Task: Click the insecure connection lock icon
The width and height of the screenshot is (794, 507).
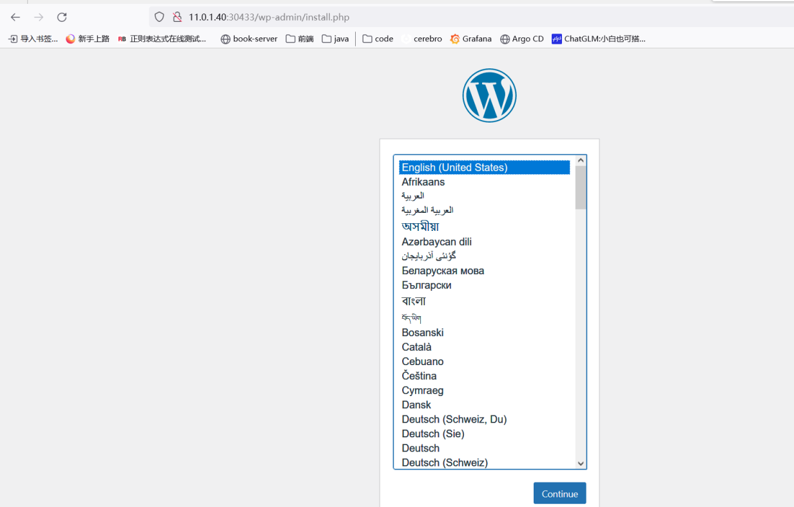Action: pyautogui.click(x=177, y=17)
